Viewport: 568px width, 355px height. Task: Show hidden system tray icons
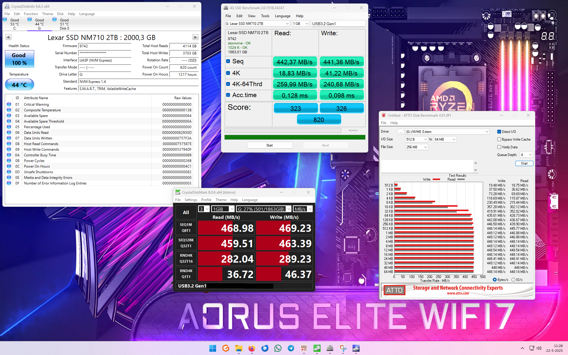[x=522, y=348]
